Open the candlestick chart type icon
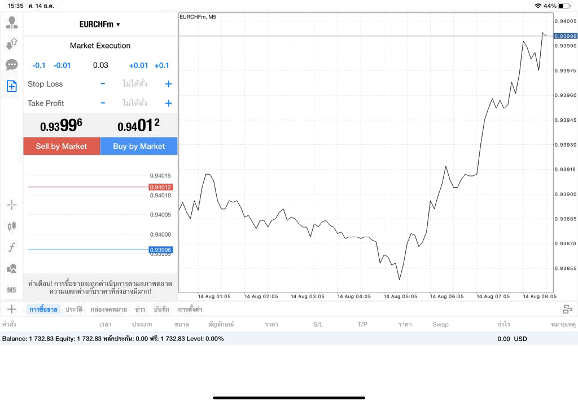The height and width of the screenshot is (403, 578). tap(12, 226)
